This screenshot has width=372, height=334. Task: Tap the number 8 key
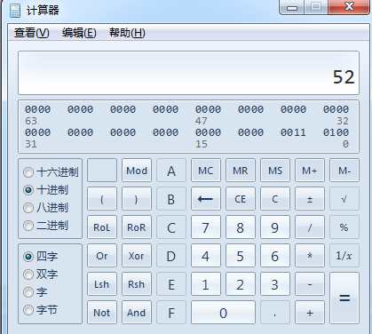coord(241,227)
